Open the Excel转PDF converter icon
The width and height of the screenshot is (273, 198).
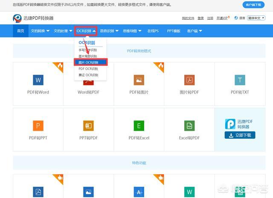(189, 125)
